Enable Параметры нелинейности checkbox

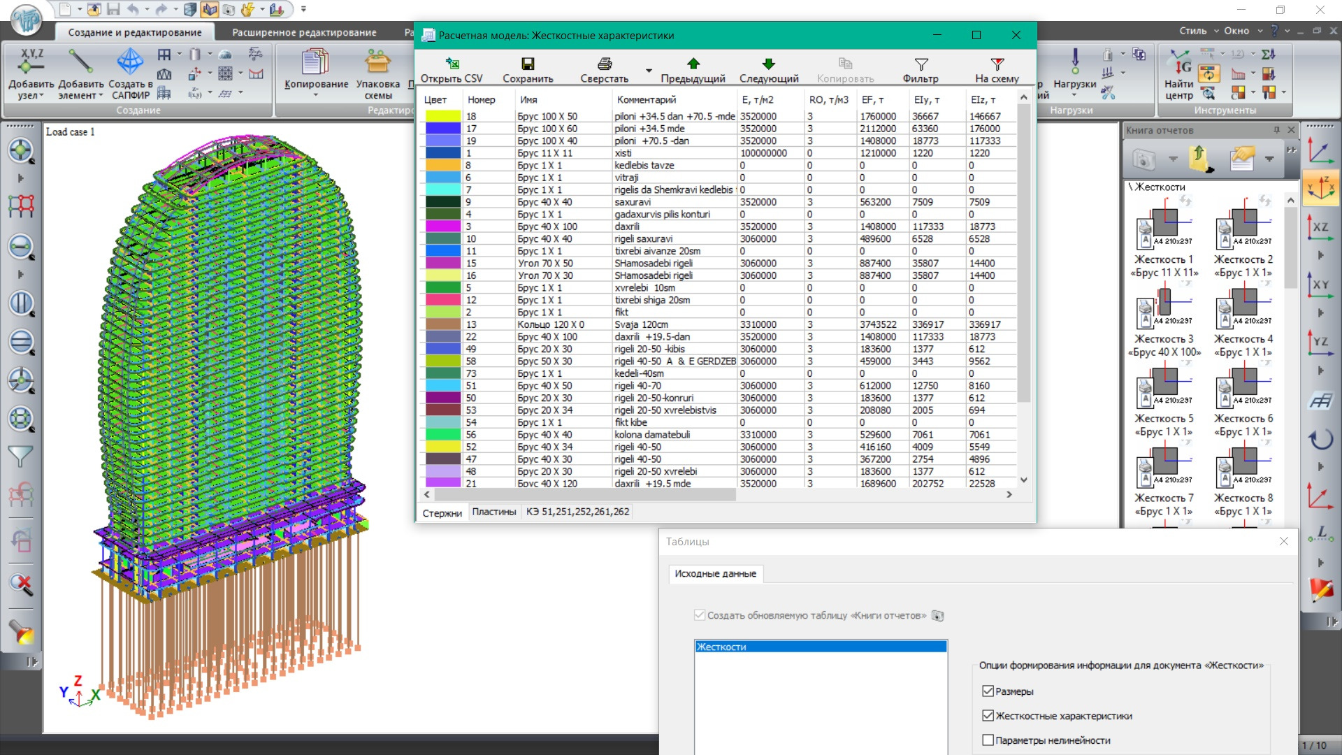point(988,740)
